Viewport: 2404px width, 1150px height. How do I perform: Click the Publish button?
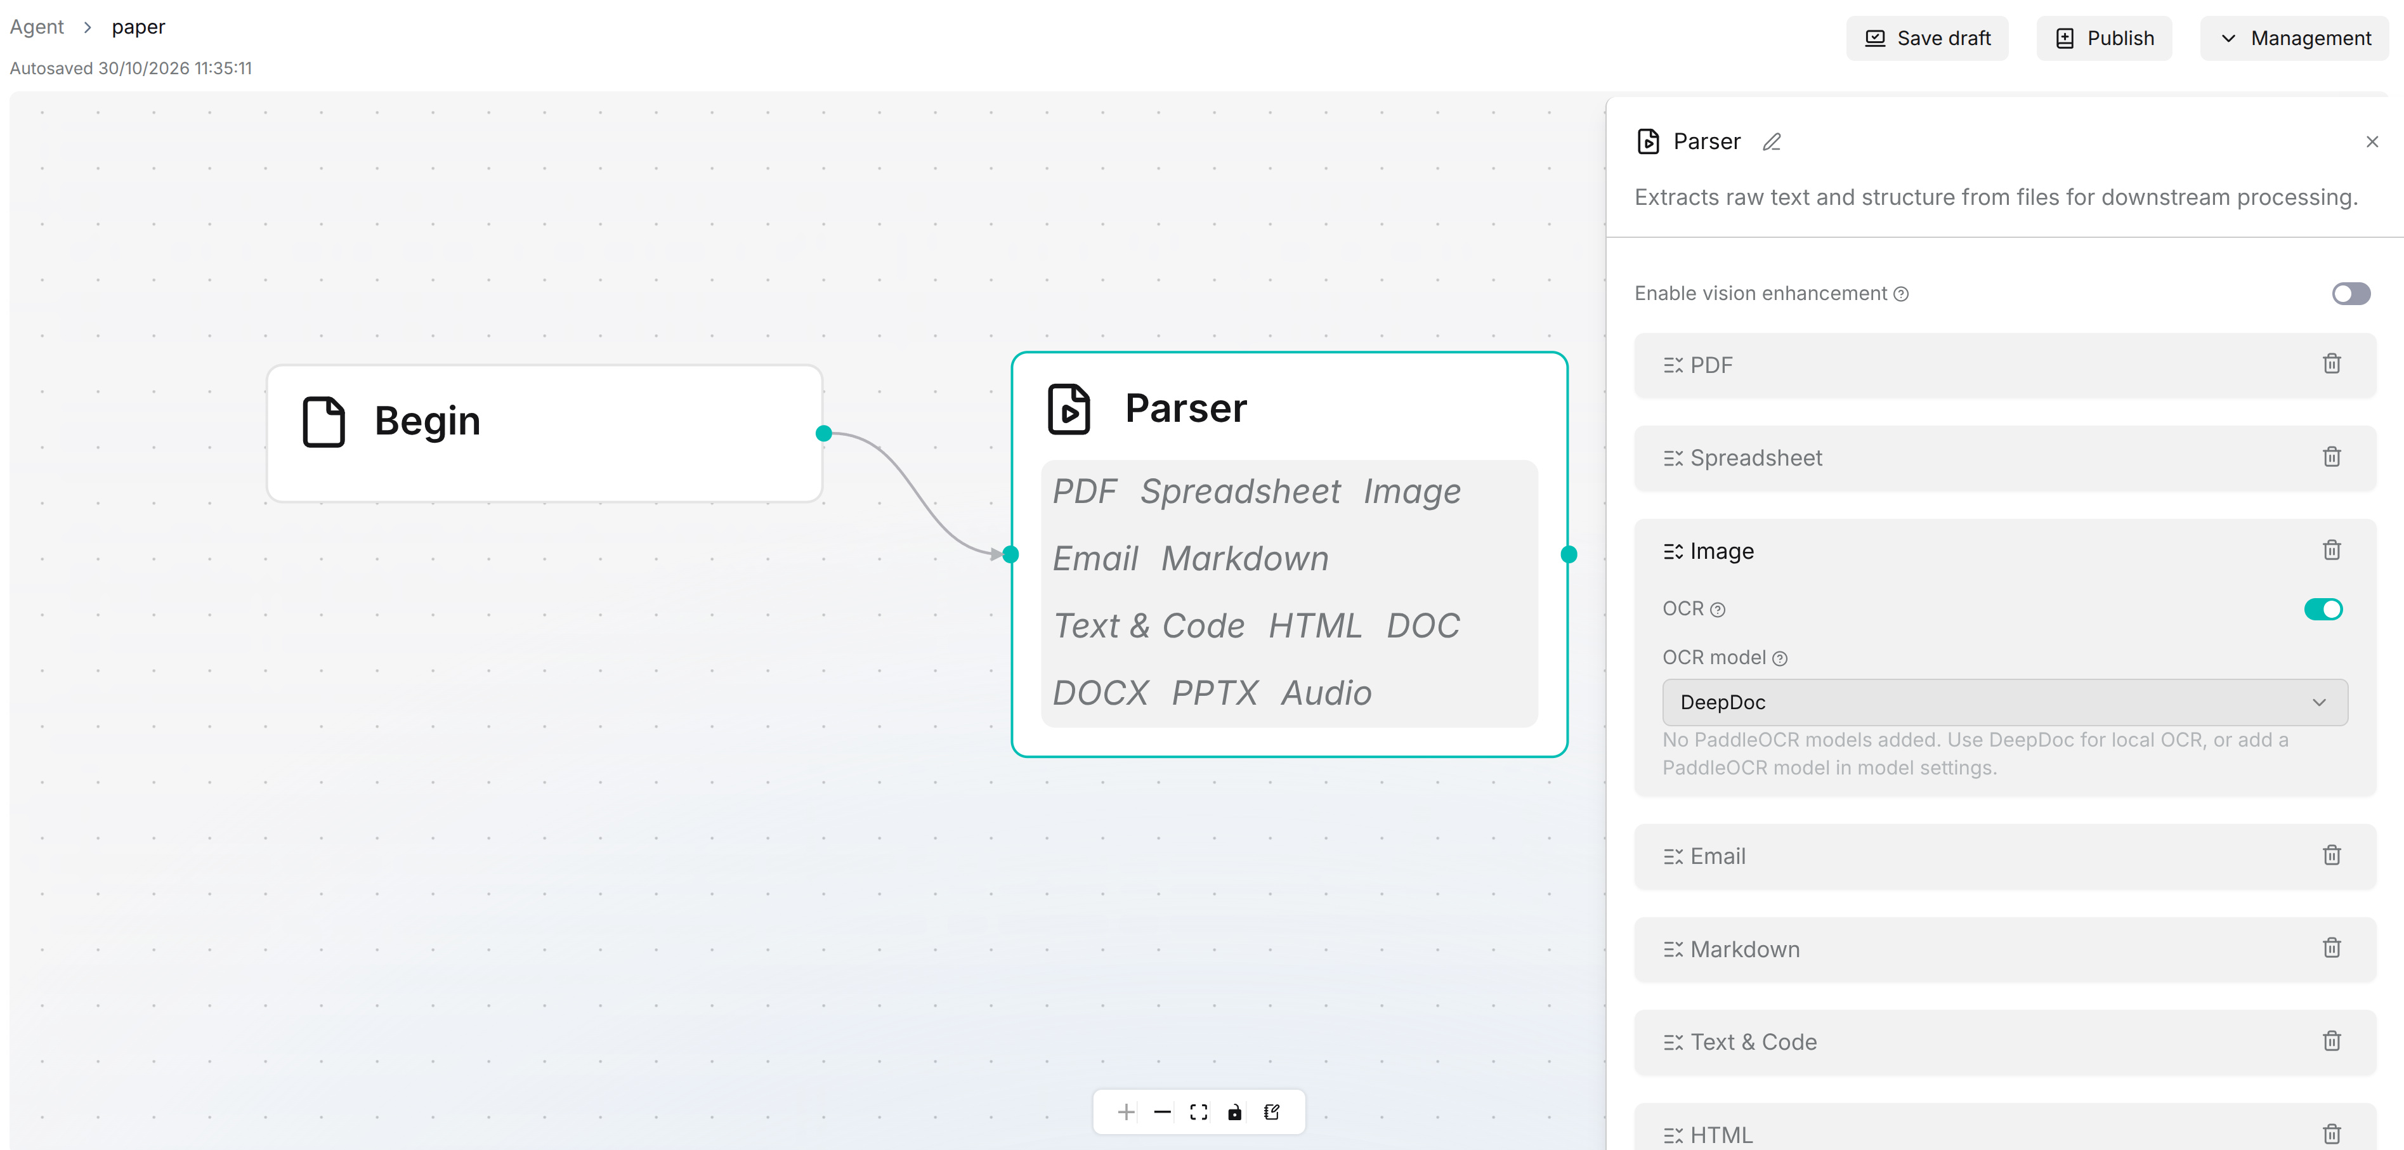pos(2103,38)
